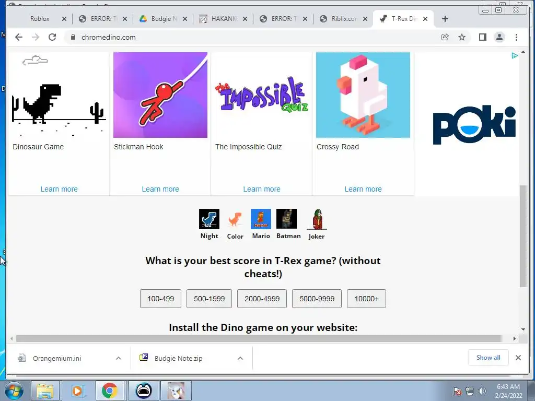
Task: Open a new tab with the plus button
Action: (x=445, y=19)
